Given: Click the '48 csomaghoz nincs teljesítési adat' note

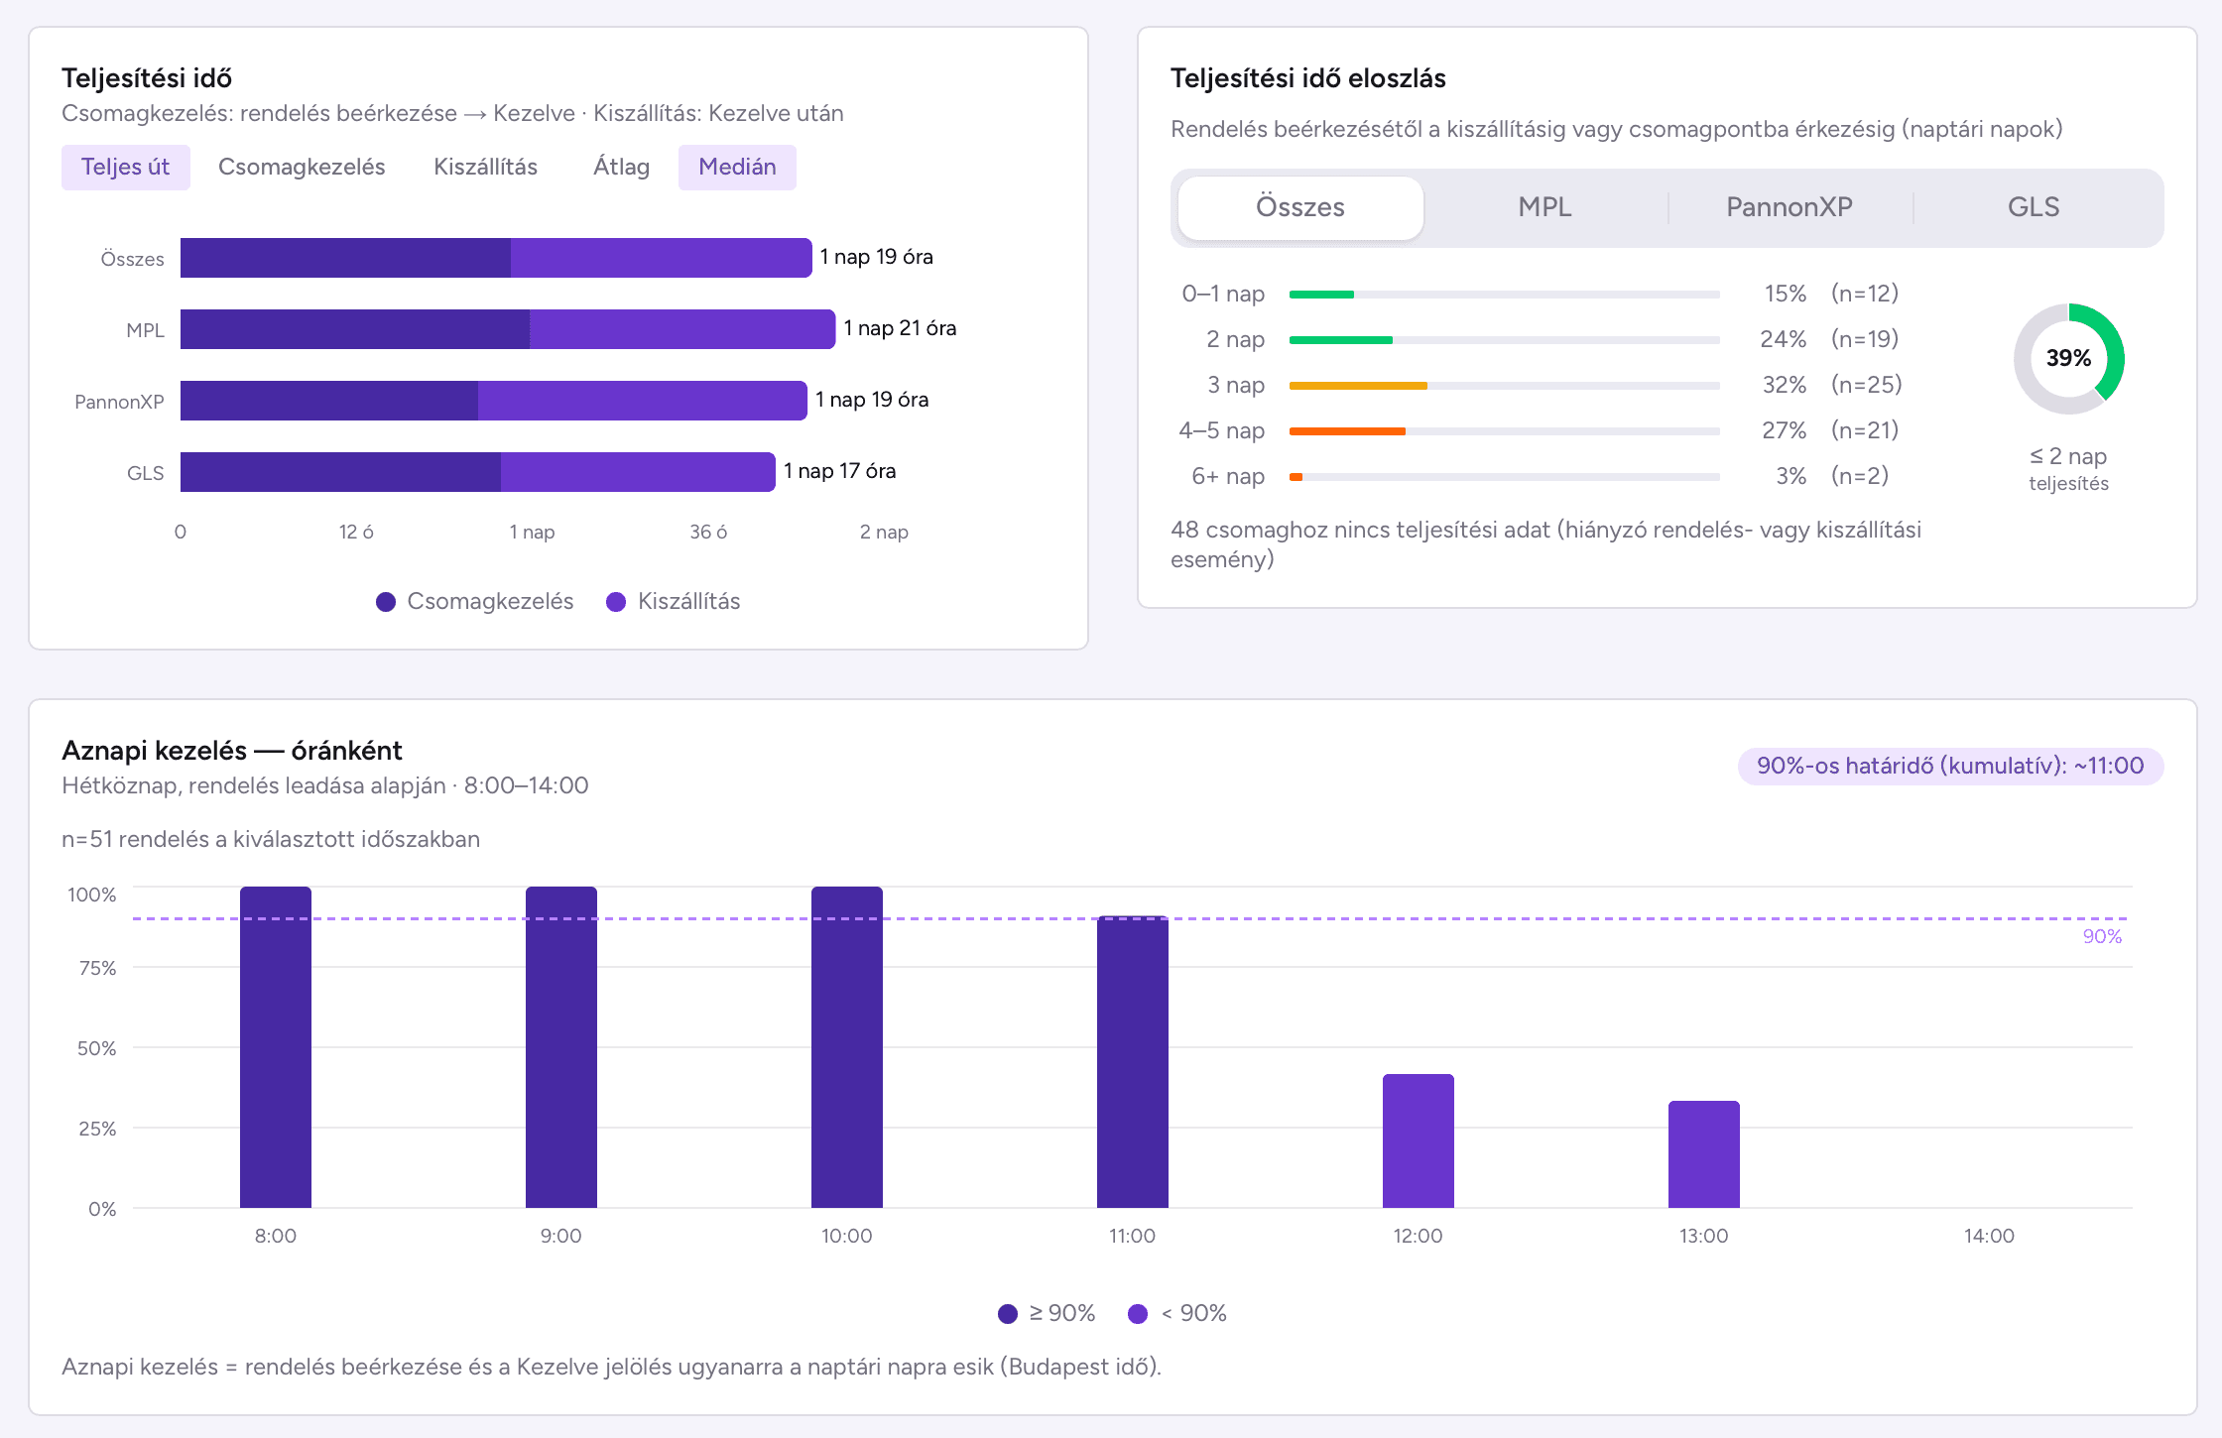Looking at the screenshot, I should click(1546, 544).
